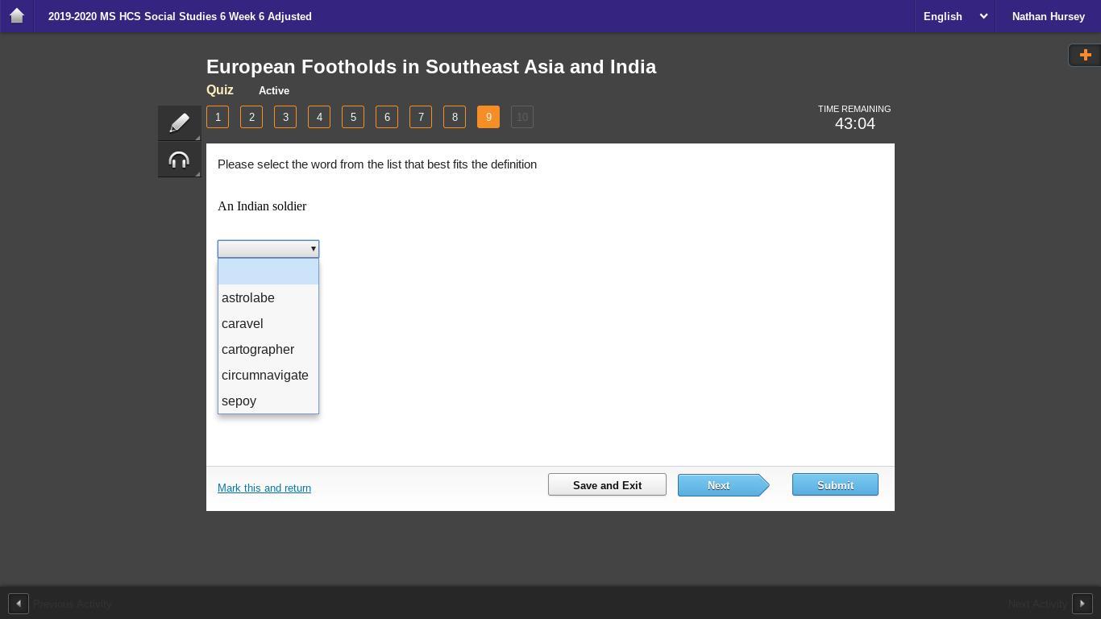Click the 'Active' status label

[x=274, y=91]
